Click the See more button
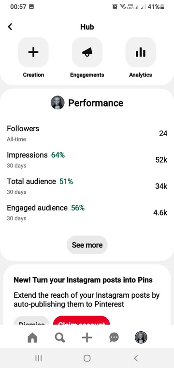Screen dimensions: 174x368 pyautogui.click(x=87, y=245)
